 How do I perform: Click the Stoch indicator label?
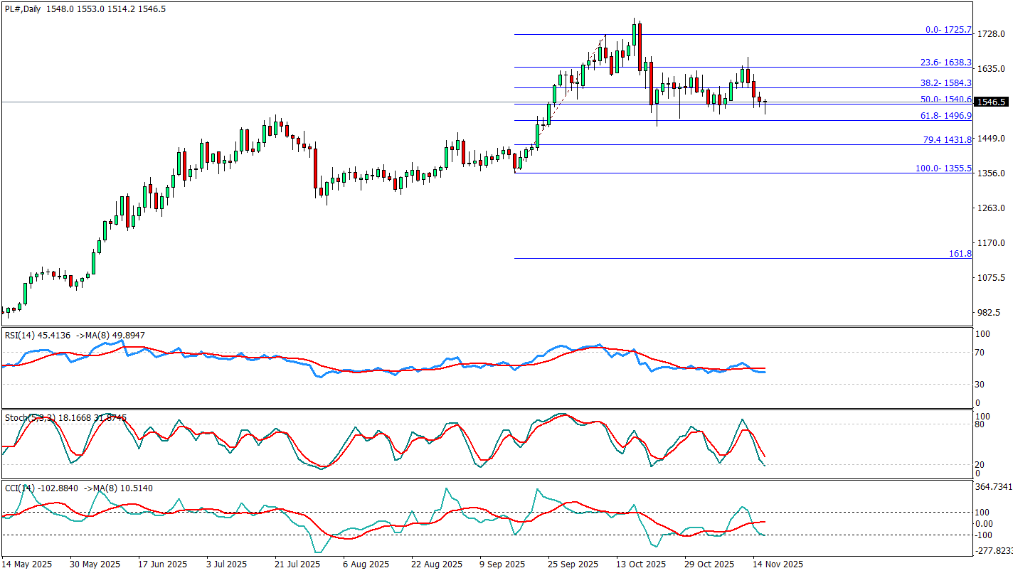click(x=17, y=417)
